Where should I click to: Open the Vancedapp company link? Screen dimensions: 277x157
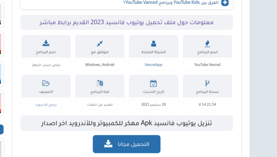click(x=154, y=65)
